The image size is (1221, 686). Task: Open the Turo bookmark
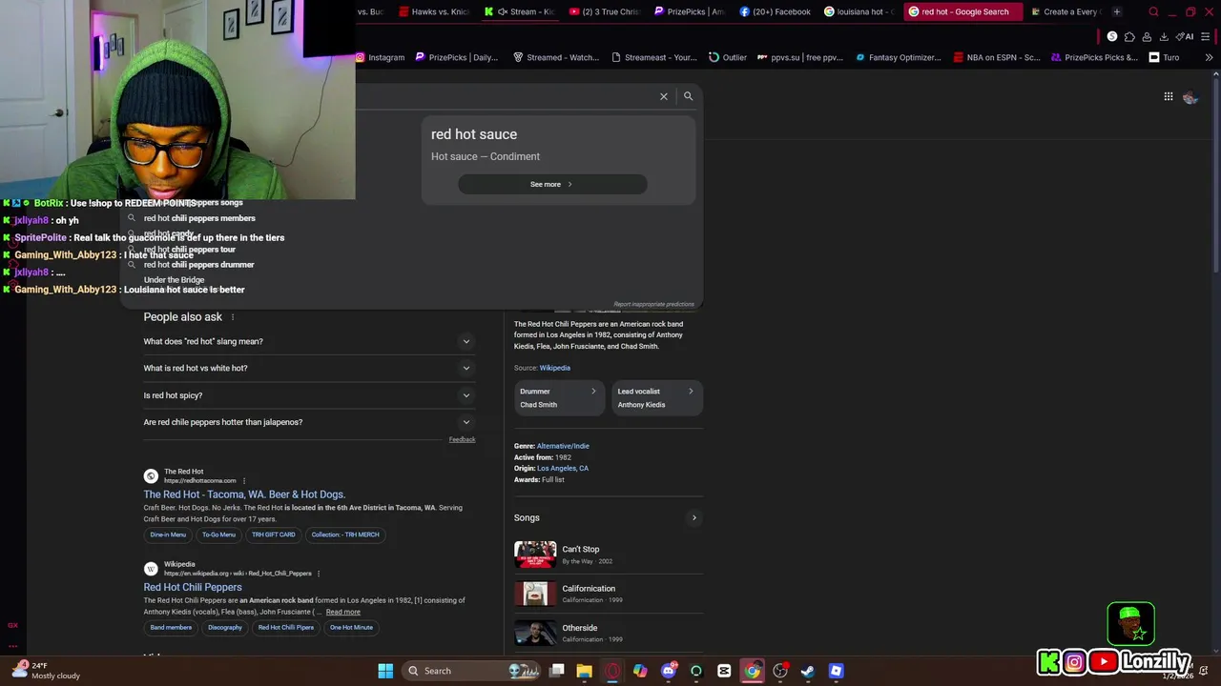(1164, 57)
